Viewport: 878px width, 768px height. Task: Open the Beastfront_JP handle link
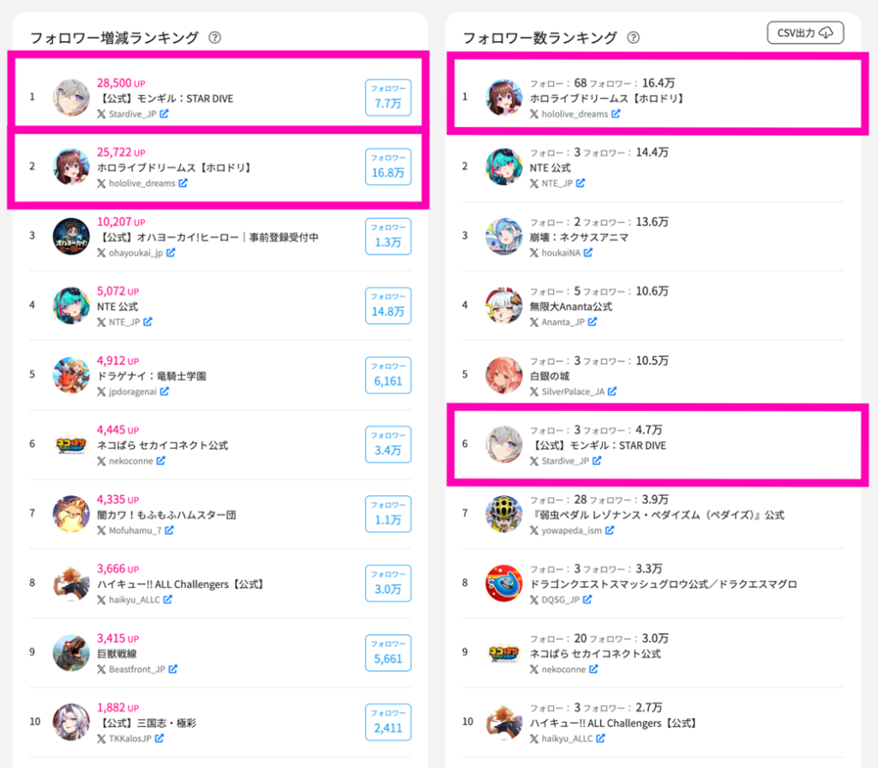(x=136, y=669)
